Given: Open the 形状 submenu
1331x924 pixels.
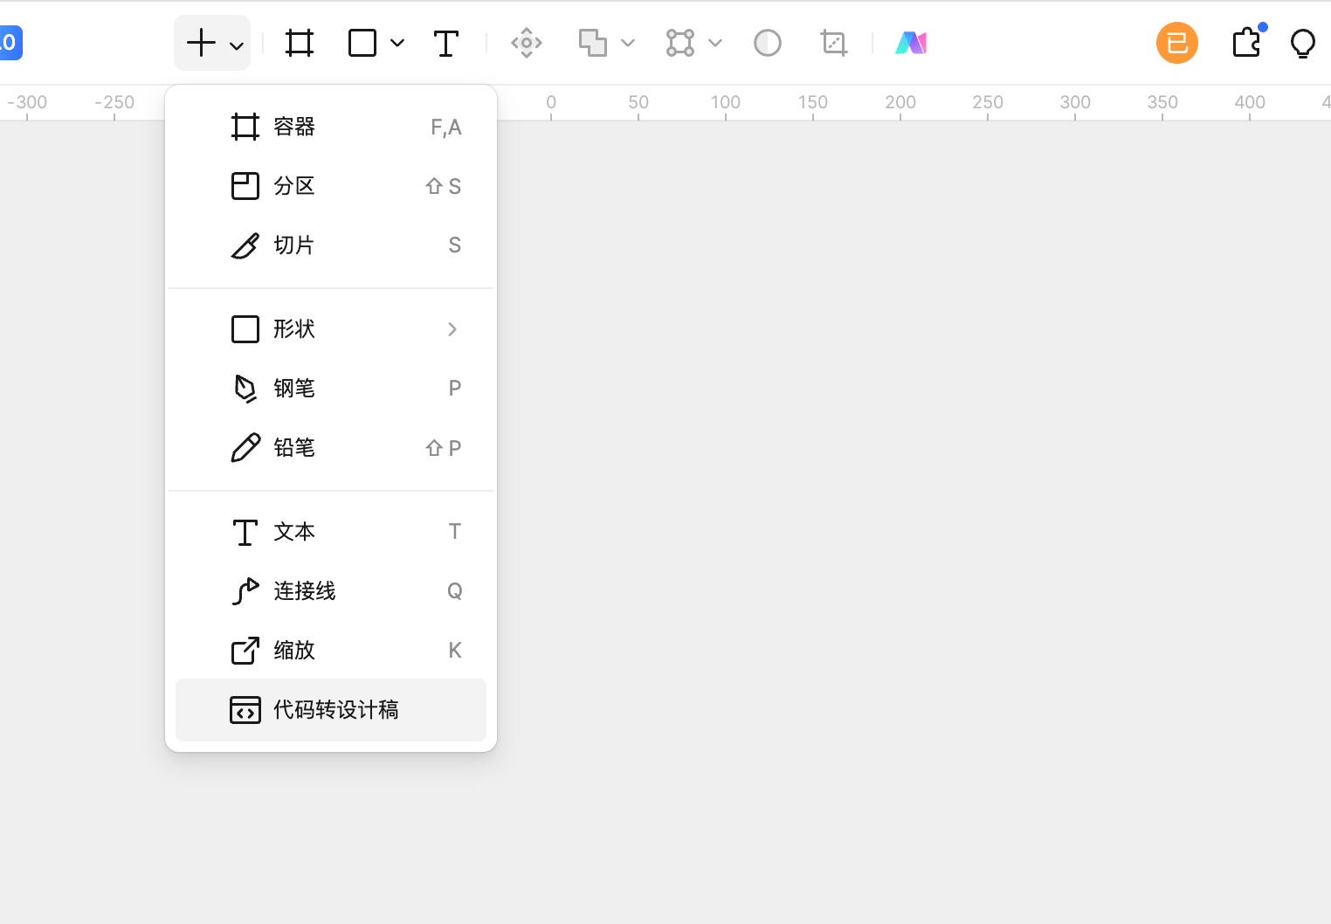Looking at the screenshot, I should click(x=331, y=329).
